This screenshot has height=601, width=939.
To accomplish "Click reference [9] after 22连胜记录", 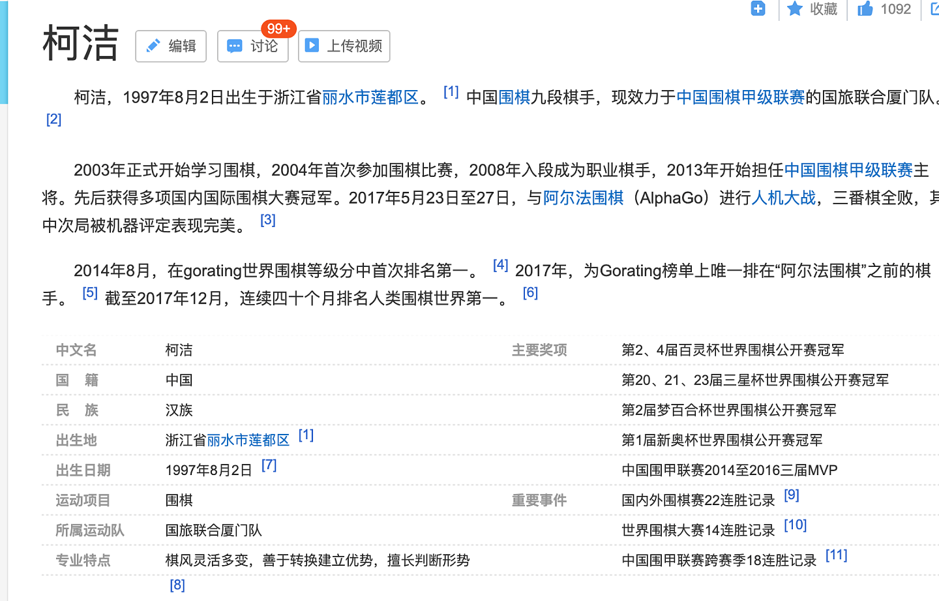I will [792, 495].
